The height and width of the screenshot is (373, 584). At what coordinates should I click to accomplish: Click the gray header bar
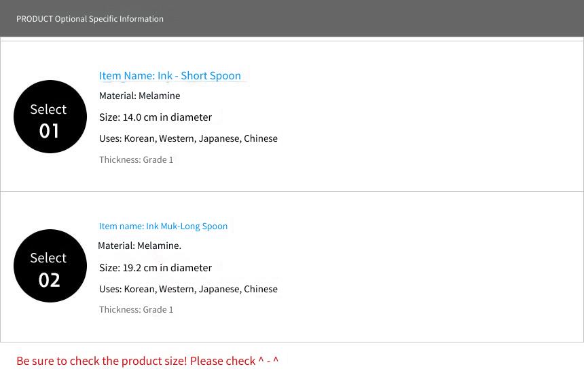[x=292, y=18]
